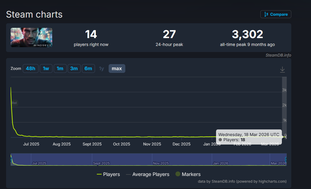The image size is (311, 189).
Task: Choose the 3m zoom option
Action: coord(74,69)
